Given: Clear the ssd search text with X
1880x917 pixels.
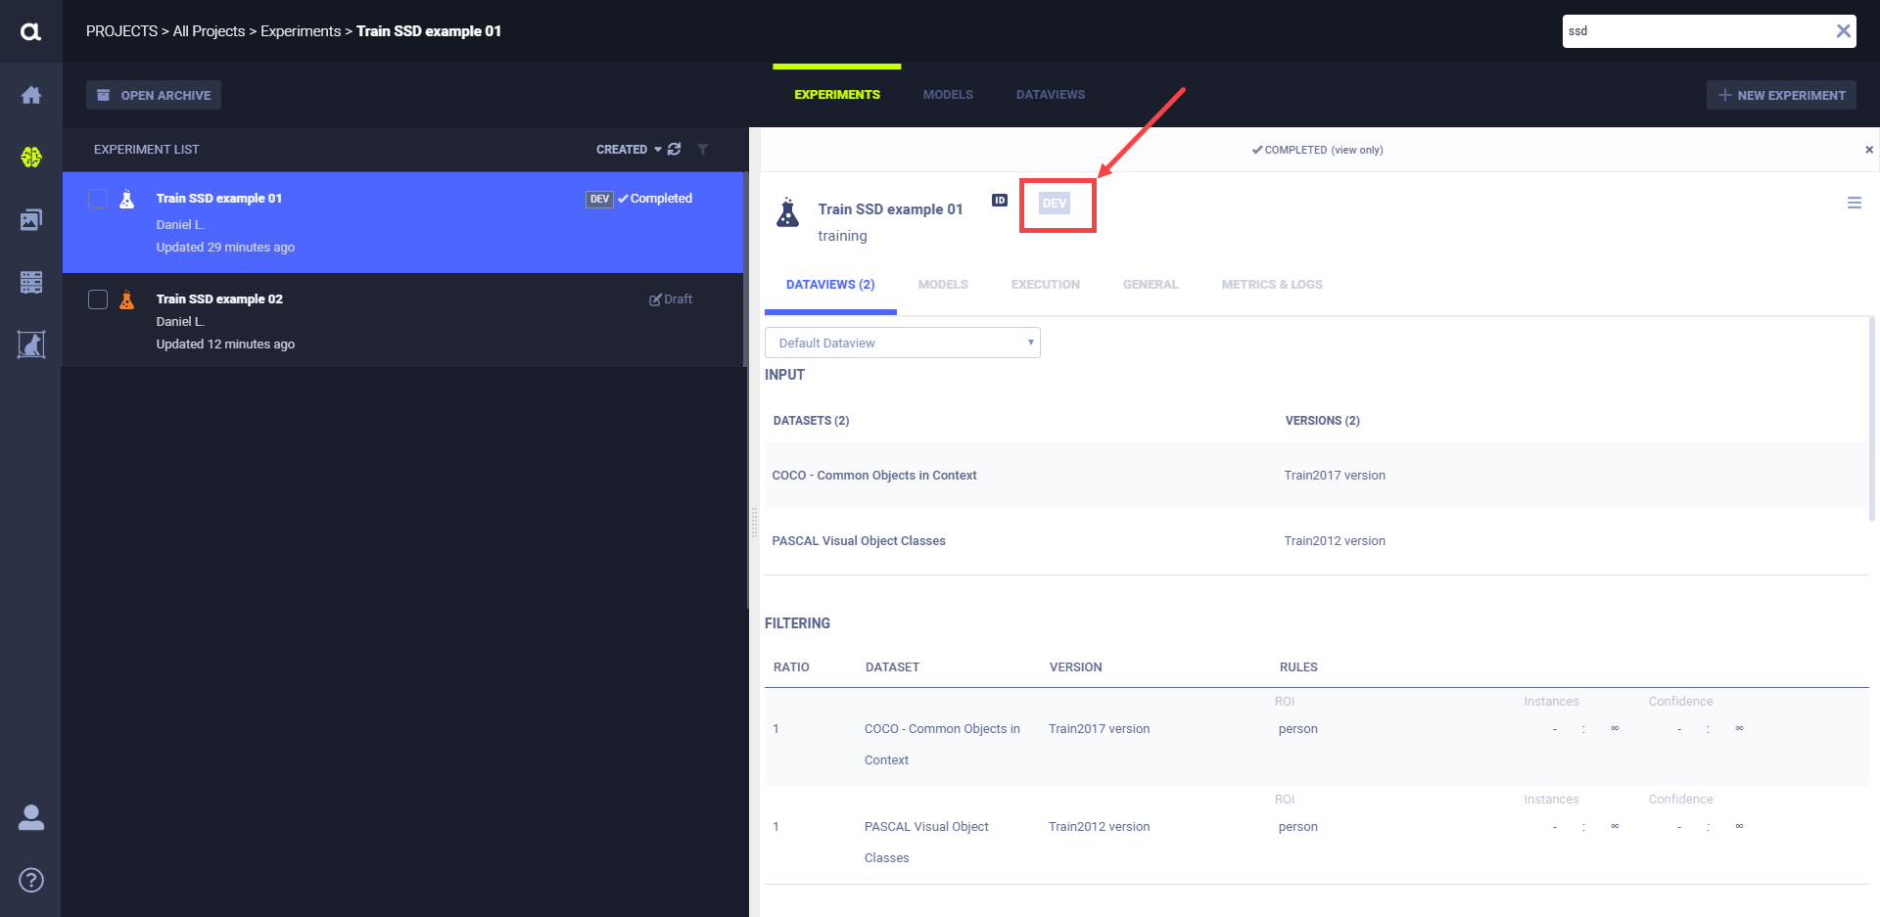Looking at the screenshot, I should click(1843, 31).
